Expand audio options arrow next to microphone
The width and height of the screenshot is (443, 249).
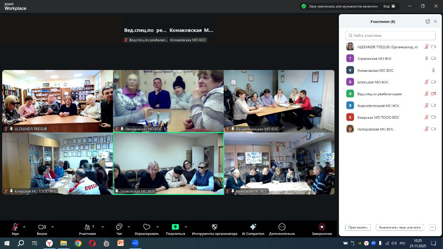[24, 226]
